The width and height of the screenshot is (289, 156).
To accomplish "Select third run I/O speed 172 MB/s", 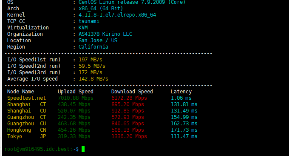I will pyautogui.click(x=90, y=72).
